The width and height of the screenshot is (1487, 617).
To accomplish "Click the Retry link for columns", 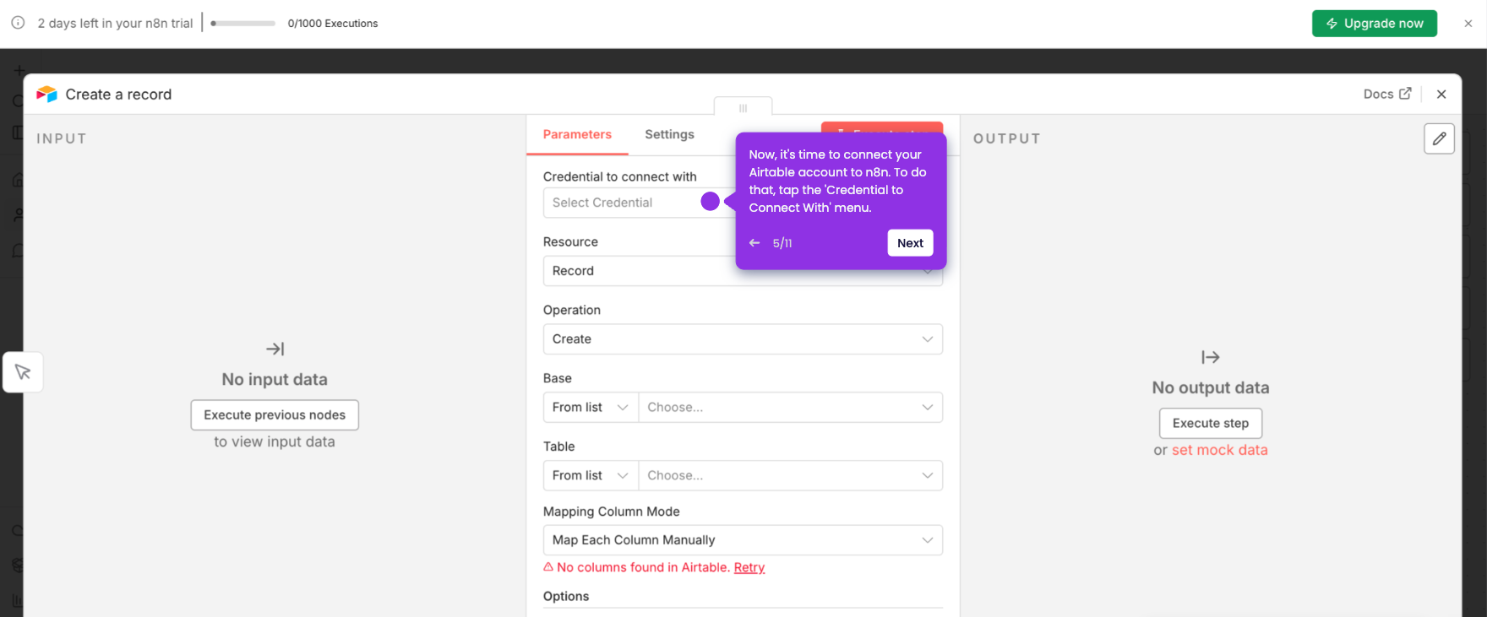I will pos(749,567).
